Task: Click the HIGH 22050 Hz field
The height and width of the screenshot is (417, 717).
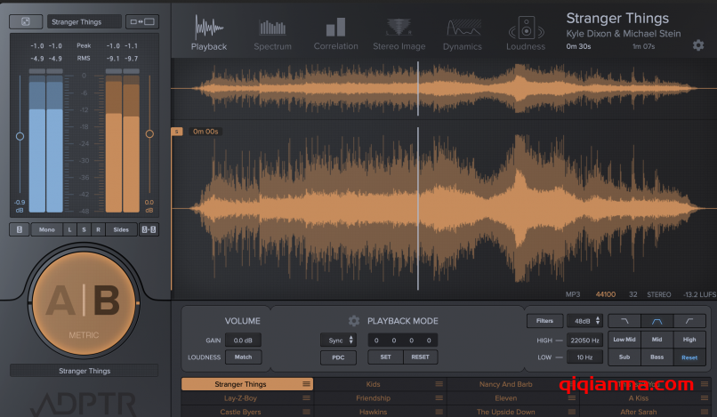Action: click(584, 341)
